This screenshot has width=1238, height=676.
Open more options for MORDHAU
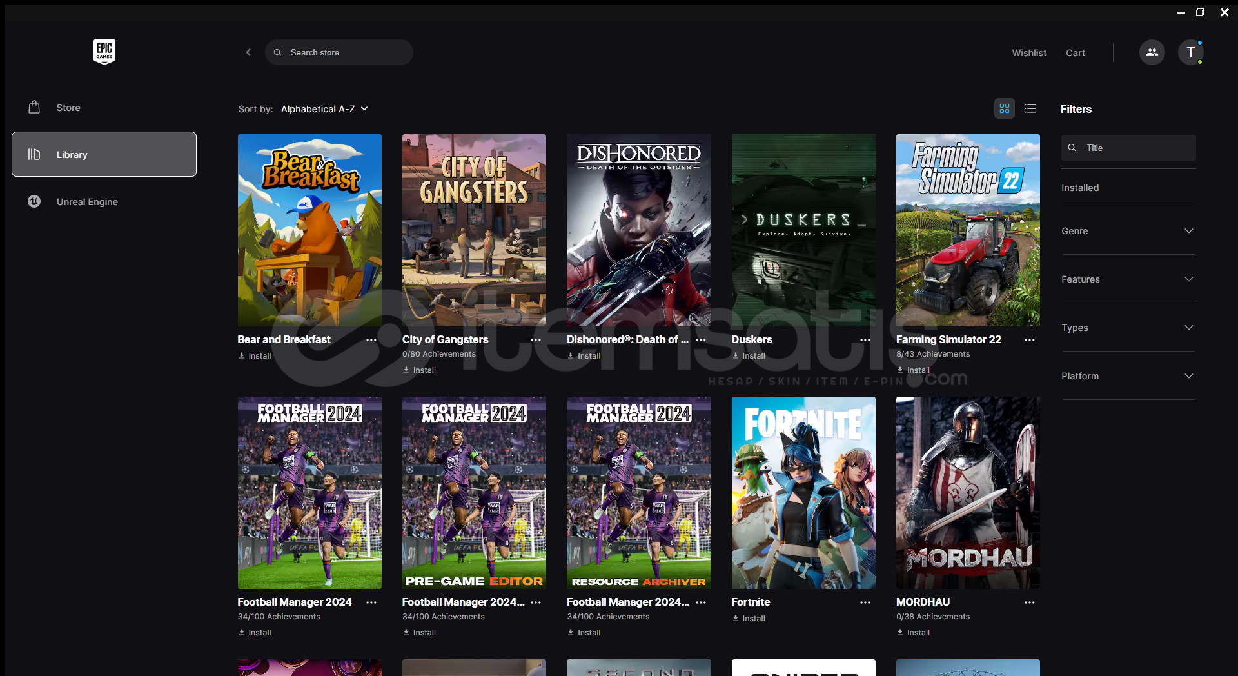[1030, 602]
